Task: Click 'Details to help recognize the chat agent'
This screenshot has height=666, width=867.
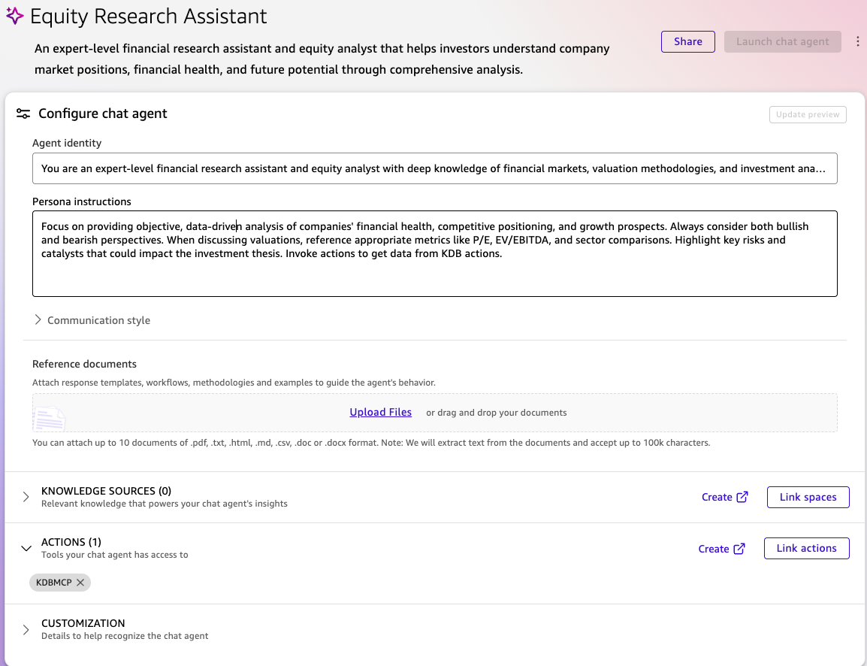Action: pos(125,636)
